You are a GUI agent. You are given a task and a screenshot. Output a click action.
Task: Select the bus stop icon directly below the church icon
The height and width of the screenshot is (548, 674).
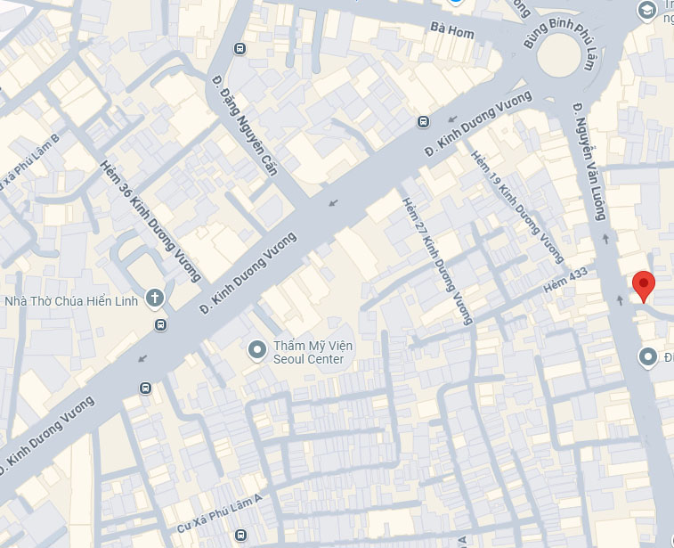161,324
